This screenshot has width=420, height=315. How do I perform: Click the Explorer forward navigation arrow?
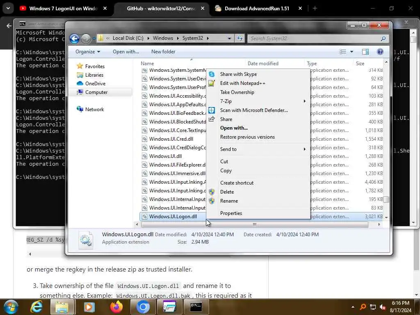[86, 39]
